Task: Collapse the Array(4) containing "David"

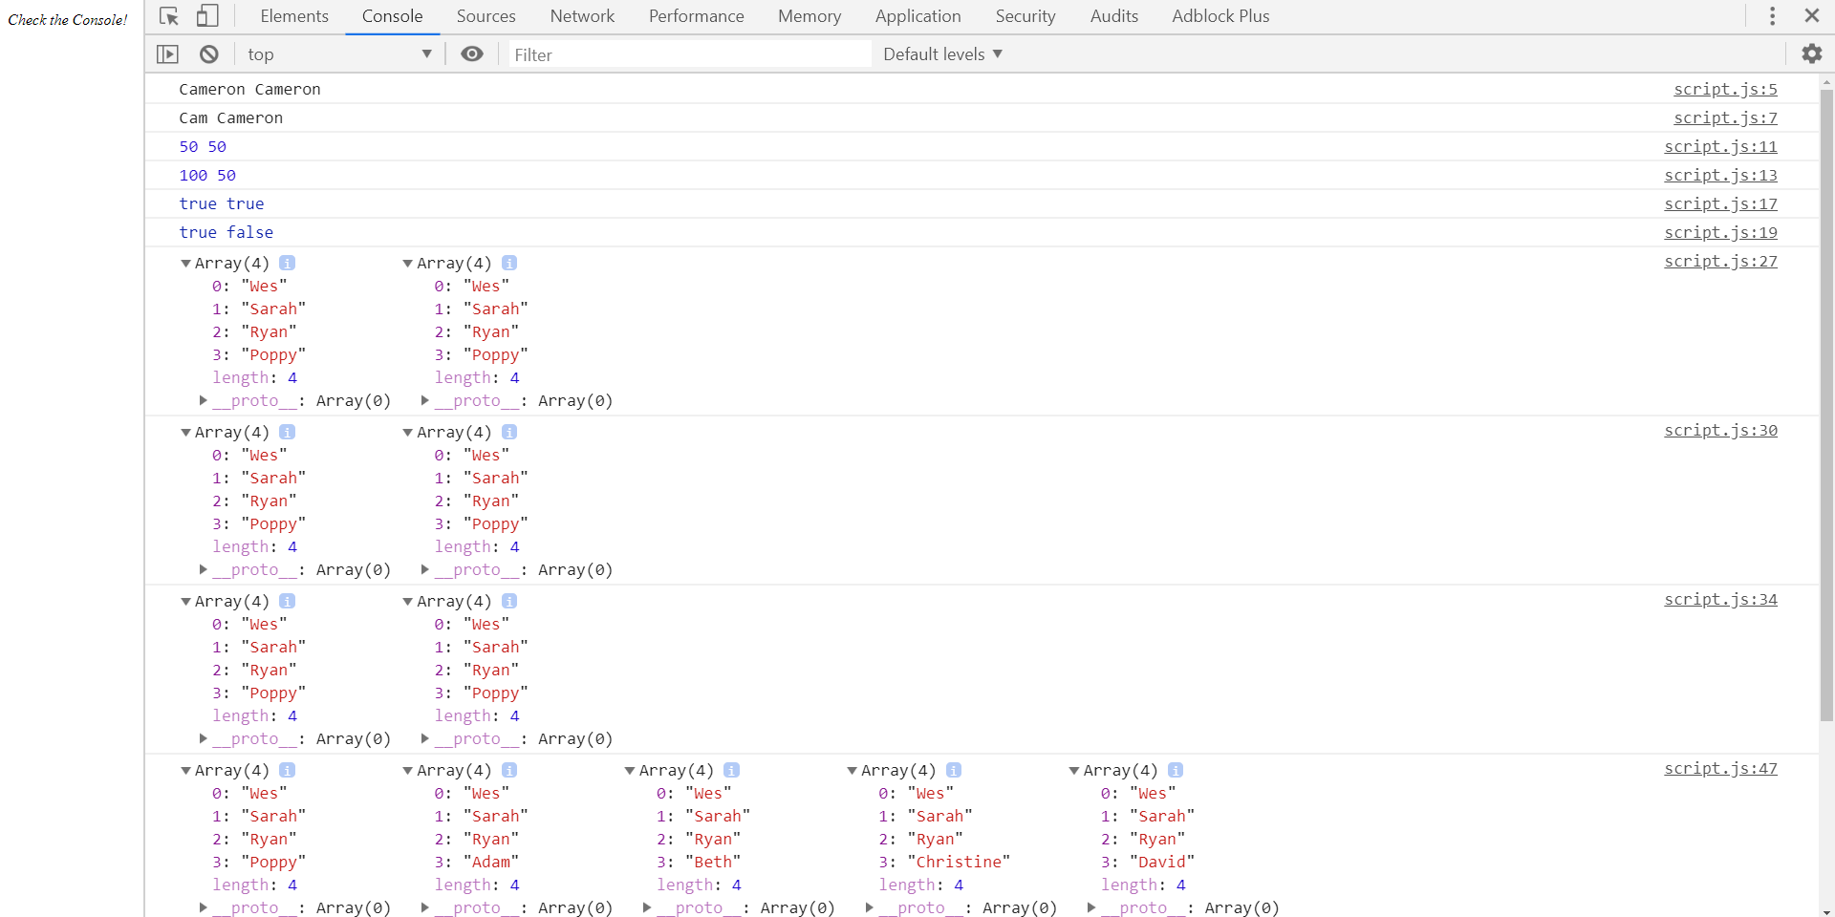Action: click(1073, 770)
